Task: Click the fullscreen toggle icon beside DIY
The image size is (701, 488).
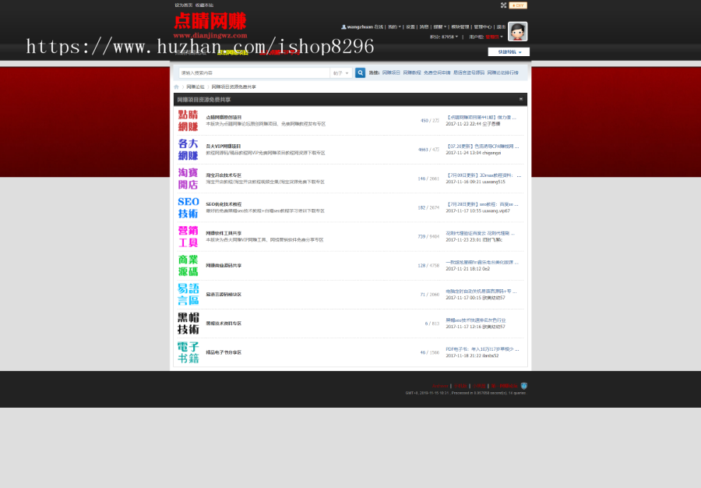Action: pos(503,5)
